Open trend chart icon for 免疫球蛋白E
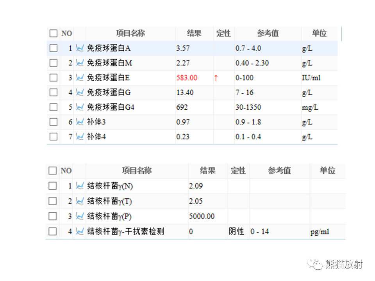 point(80,78)
